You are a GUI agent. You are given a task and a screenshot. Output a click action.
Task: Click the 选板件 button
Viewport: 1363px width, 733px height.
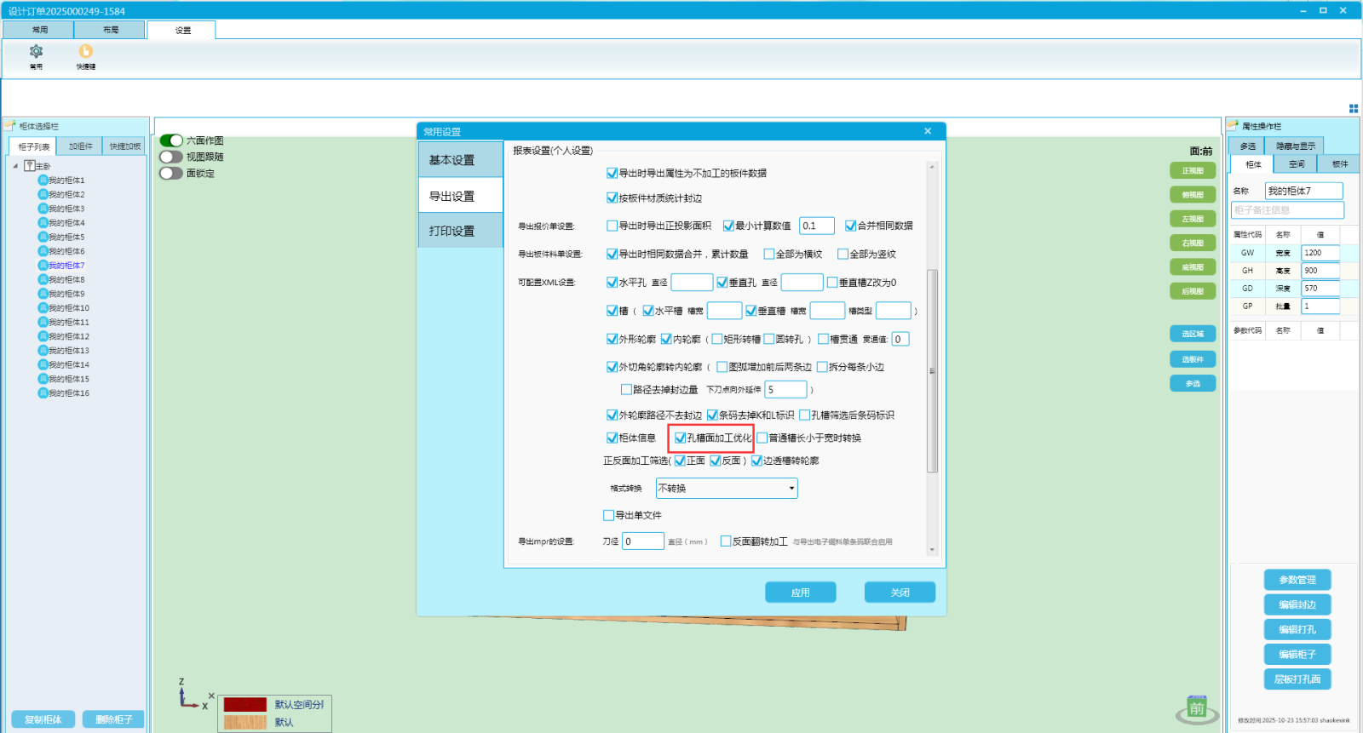1193,359
